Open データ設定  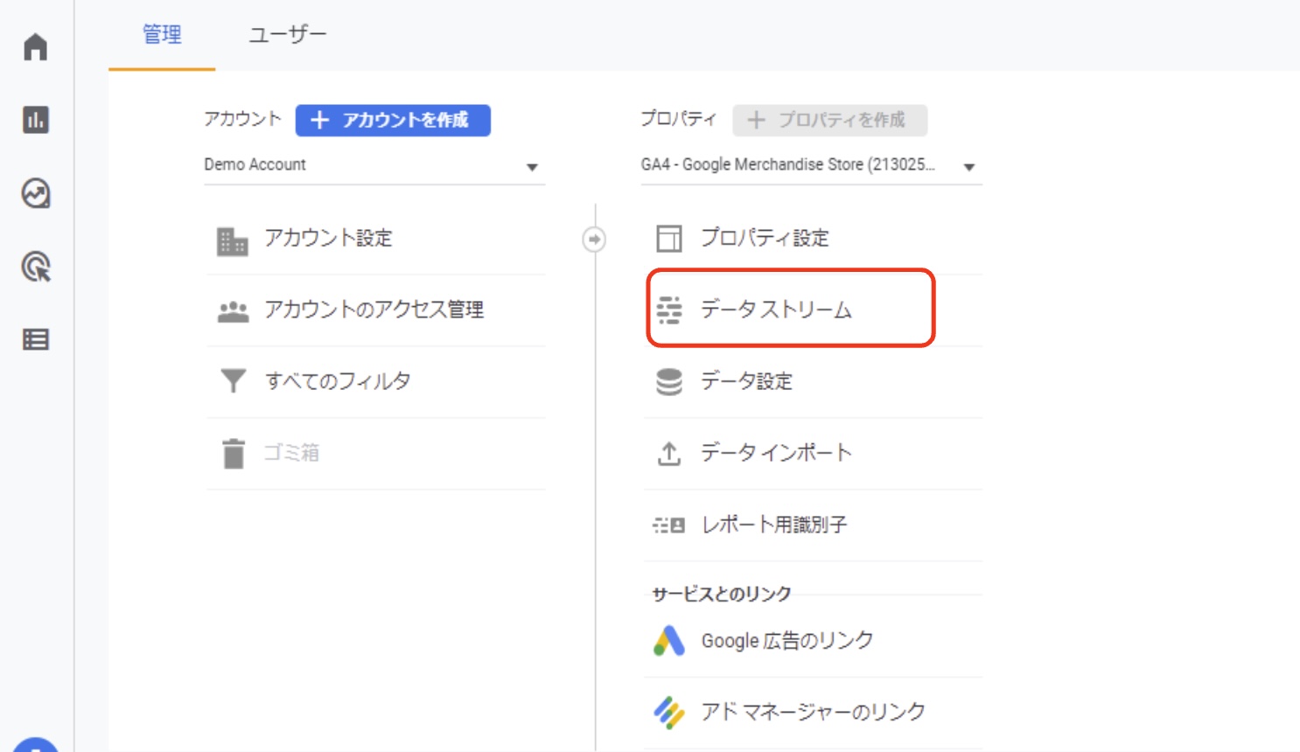(813, 382)
